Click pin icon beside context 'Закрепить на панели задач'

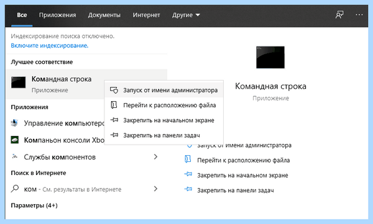[114, 135]
